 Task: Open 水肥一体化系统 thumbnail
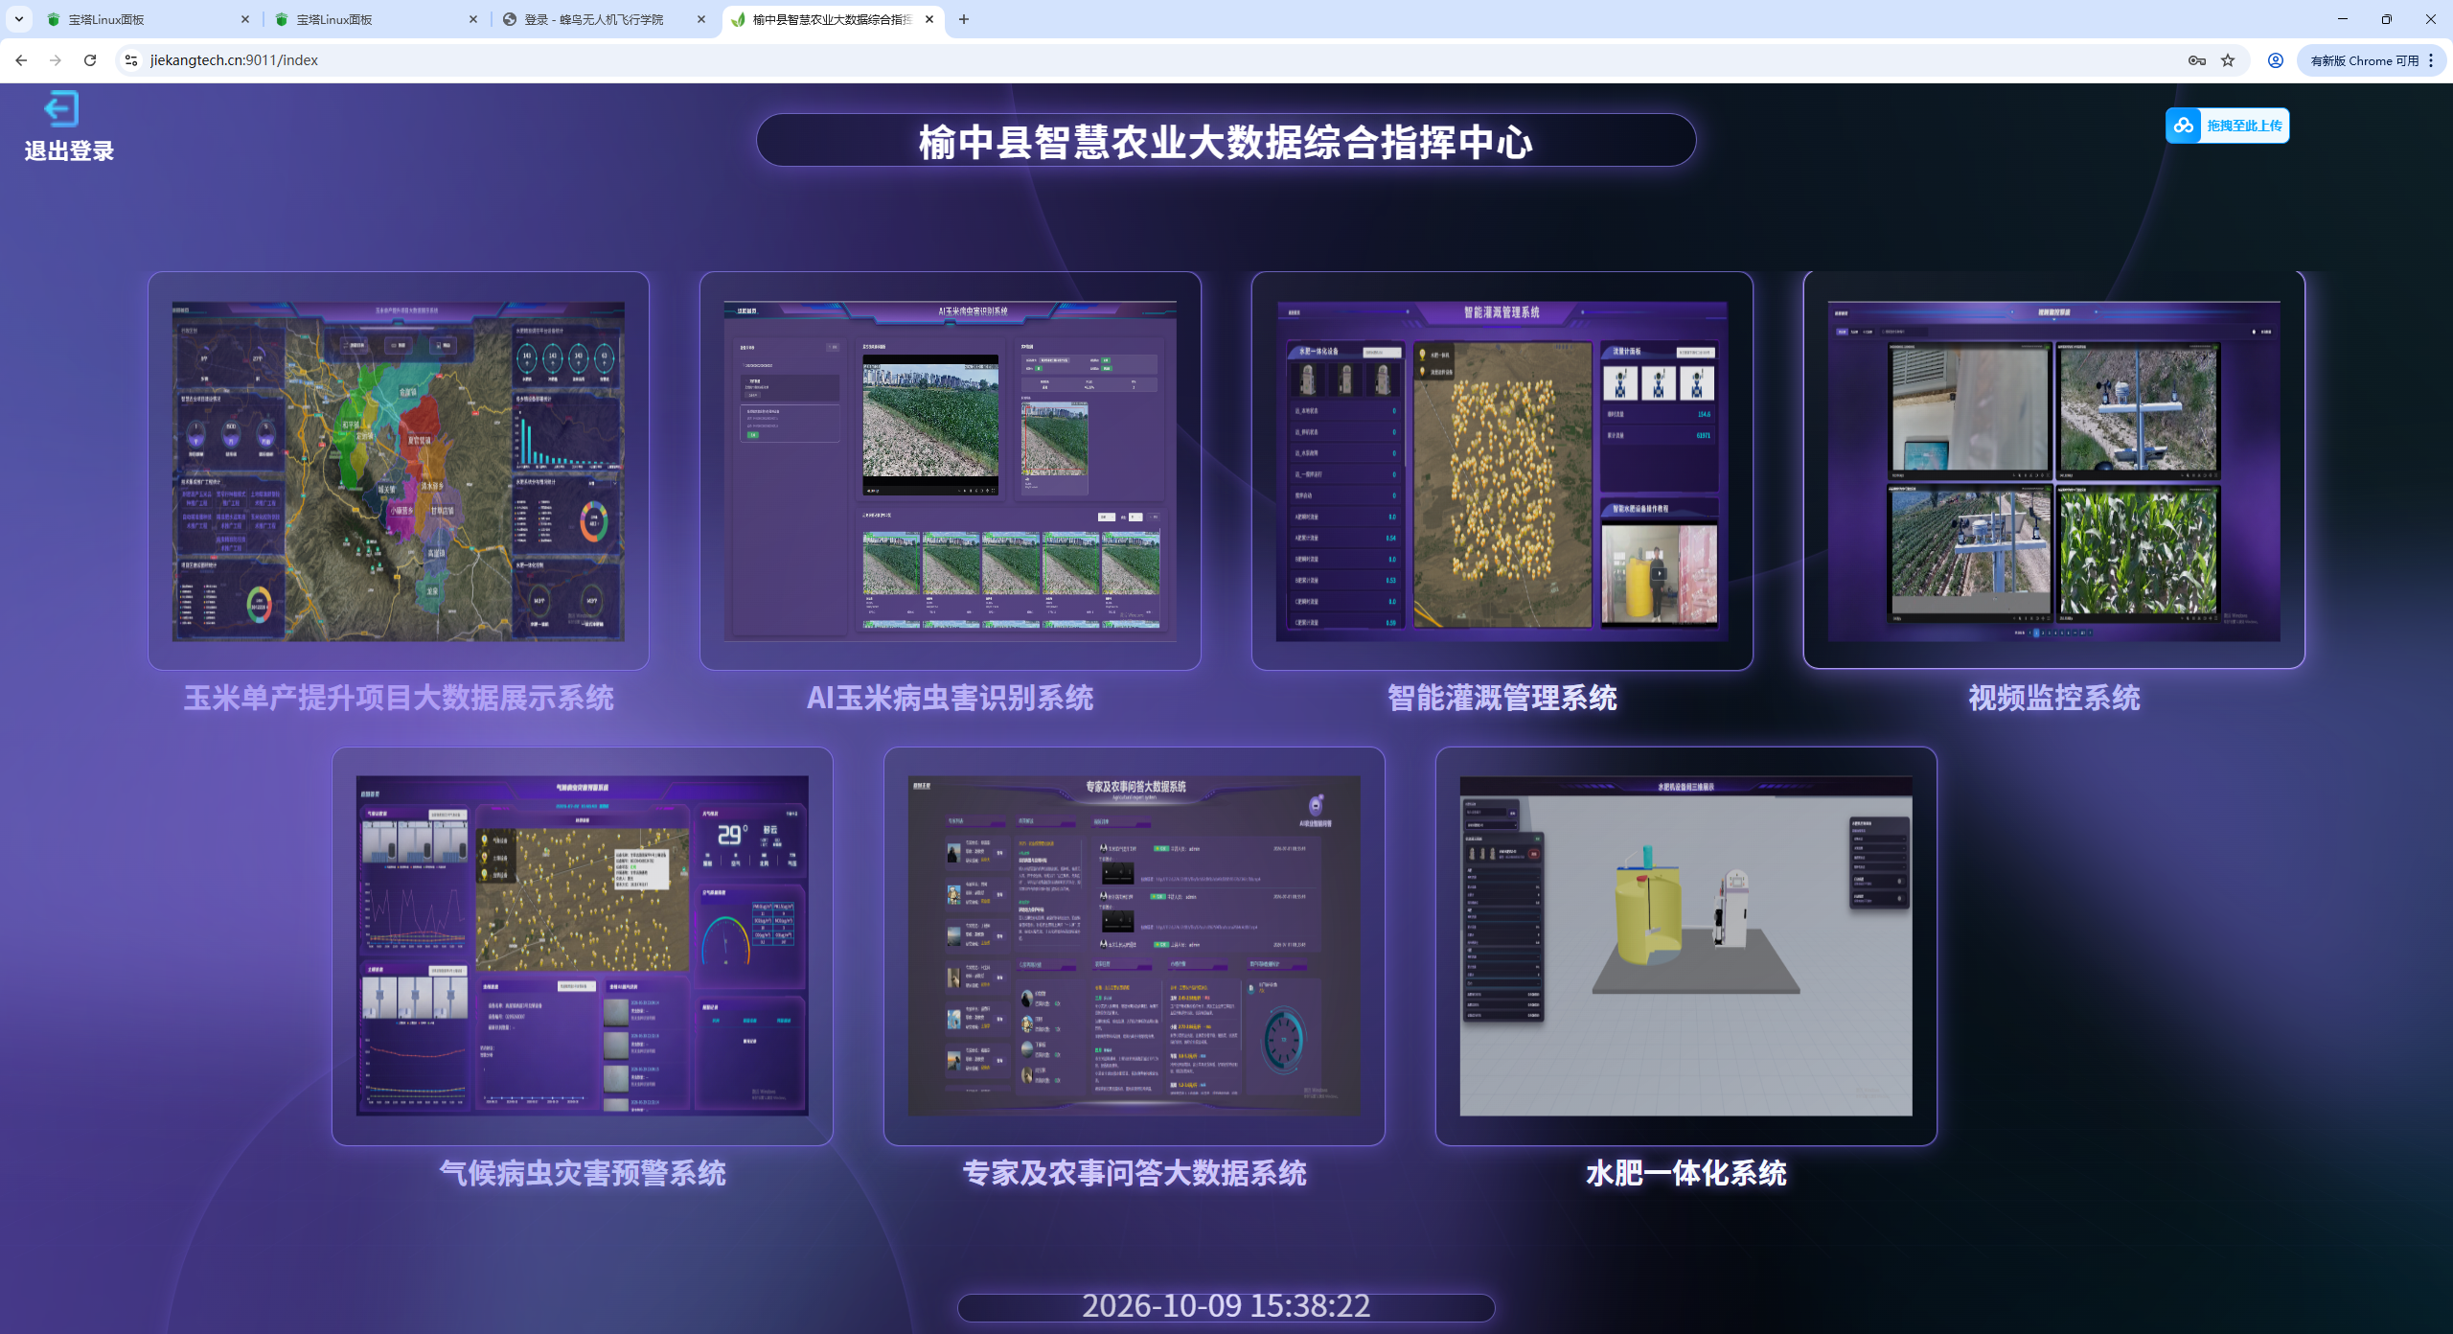click(1686, 946)
